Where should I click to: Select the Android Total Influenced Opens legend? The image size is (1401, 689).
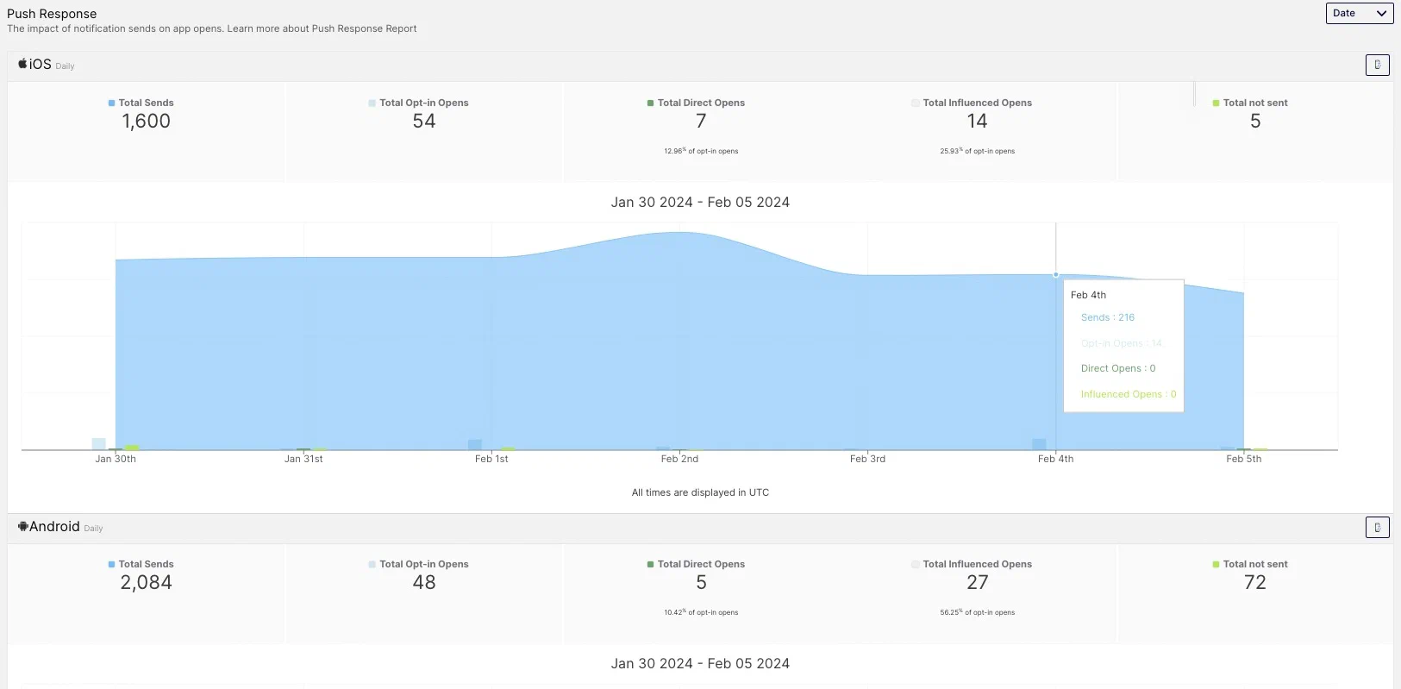[977, 564]
